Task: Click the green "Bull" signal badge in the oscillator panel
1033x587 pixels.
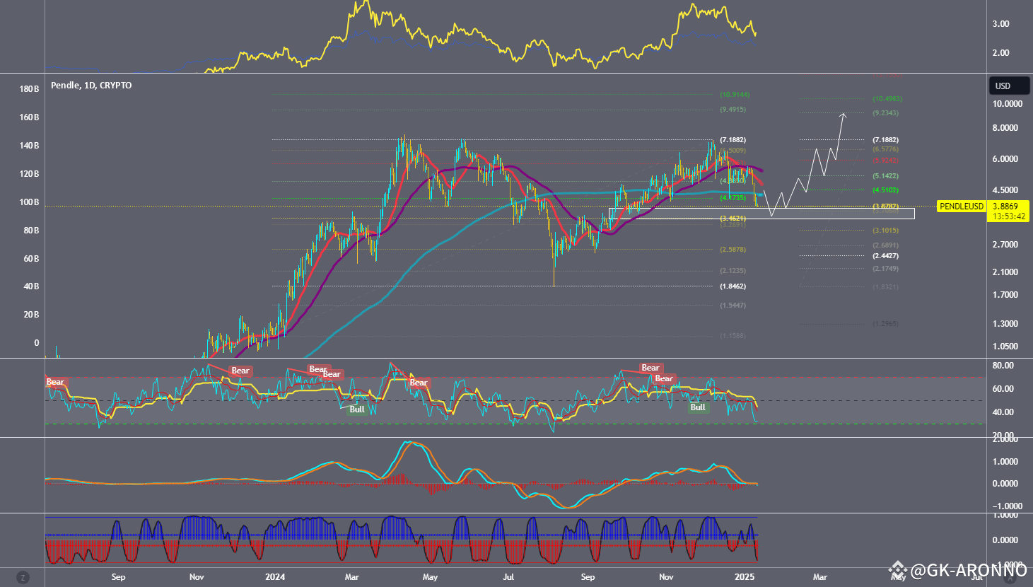Action: [698, 407]
